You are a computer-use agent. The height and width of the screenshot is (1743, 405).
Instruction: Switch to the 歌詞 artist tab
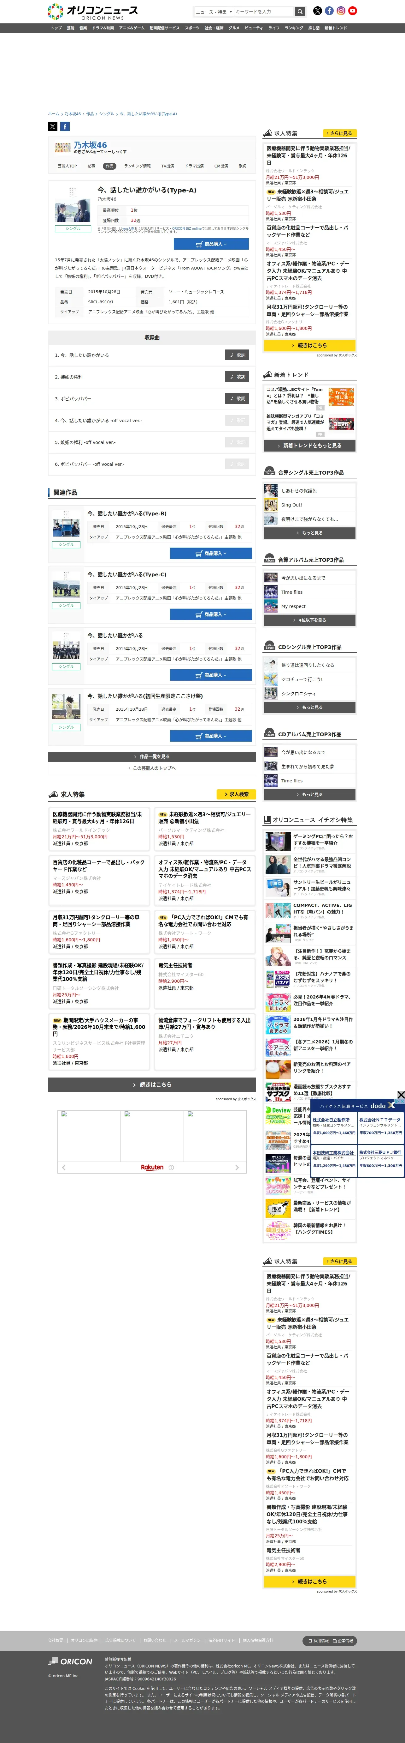tap(242, 166)
